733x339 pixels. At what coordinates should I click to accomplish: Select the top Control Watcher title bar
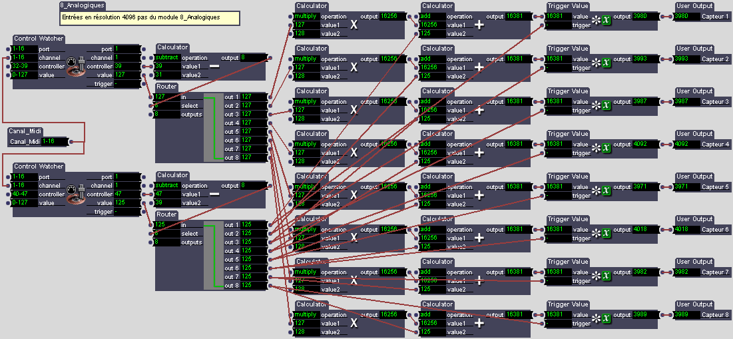tap(39, 39)
